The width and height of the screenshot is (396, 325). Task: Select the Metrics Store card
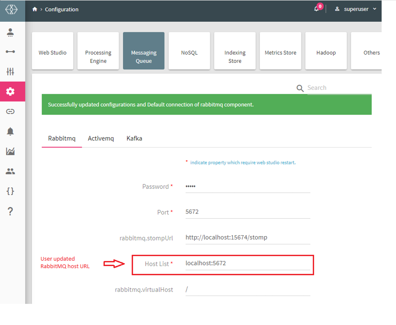coord(281,51)
